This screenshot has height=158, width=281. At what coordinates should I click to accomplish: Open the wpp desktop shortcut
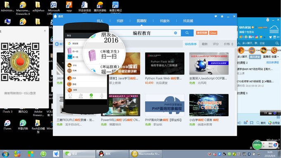(69, 7)
